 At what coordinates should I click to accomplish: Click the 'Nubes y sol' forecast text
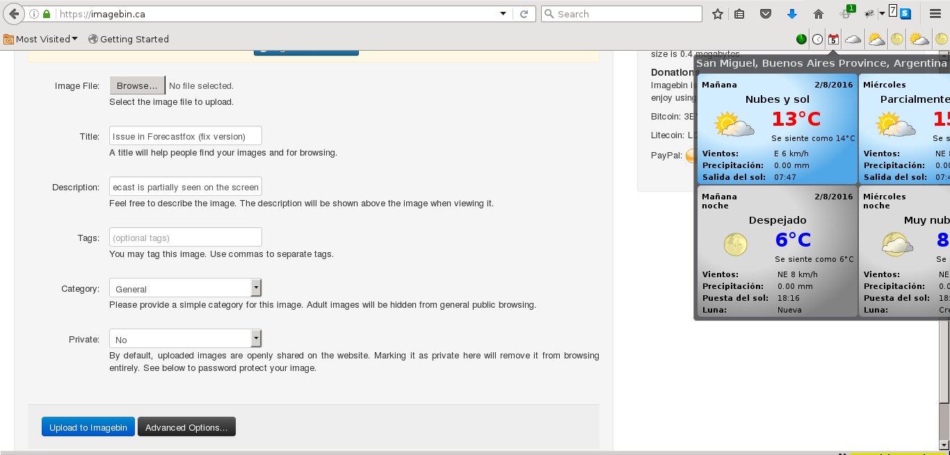(778, 99)
